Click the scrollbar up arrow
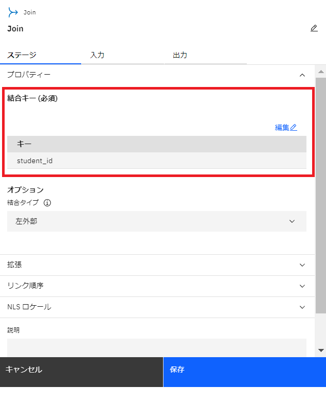 tap(321, 72)
